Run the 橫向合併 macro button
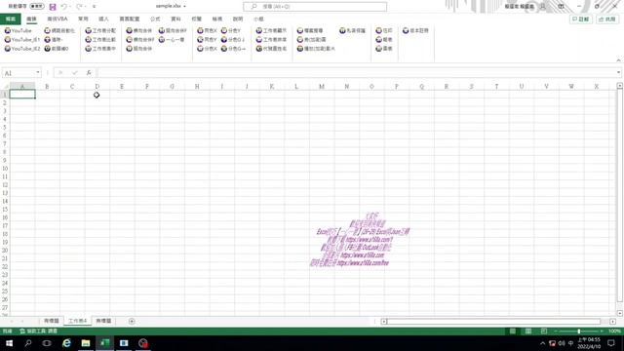Viewport: 624px width, 351px height. 139,30
